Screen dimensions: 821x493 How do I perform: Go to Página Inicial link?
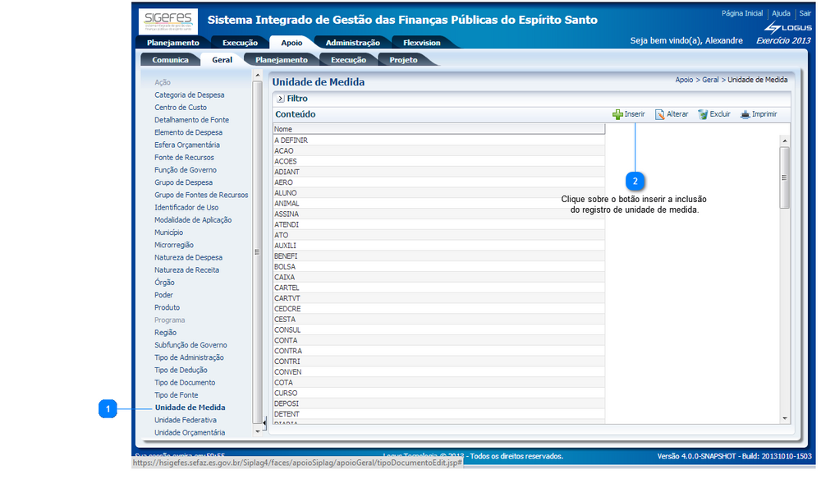741,14
